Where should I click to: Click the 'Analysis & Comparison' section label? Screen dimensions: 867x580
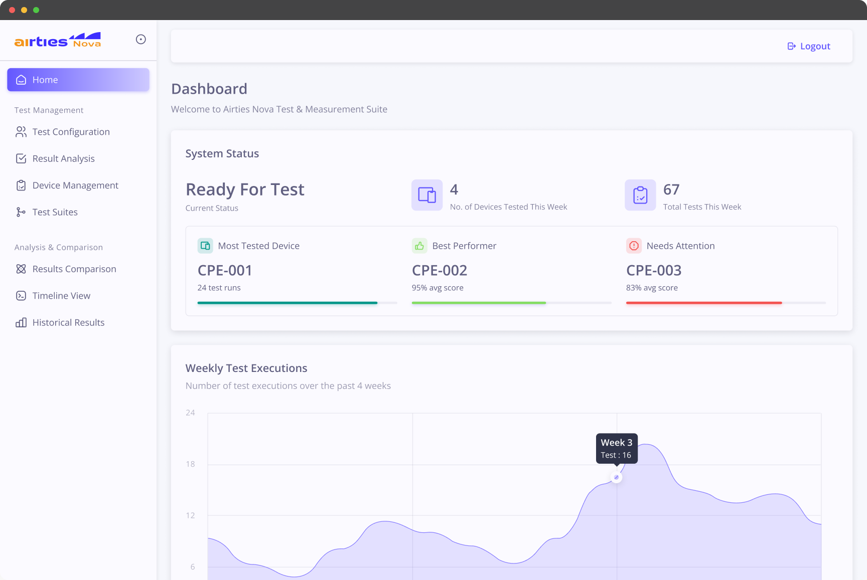(x=59, y=247)
